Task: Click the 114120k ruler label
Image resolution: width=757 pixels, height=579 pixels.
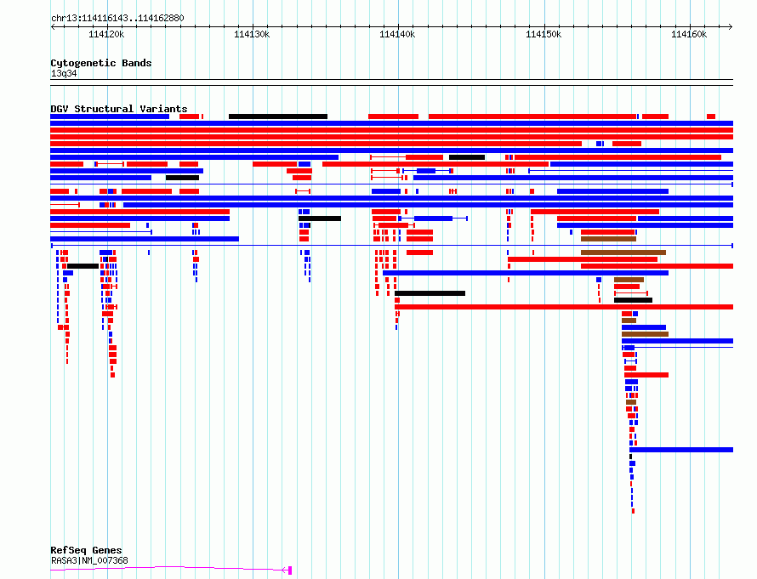Action: (x=106, y=34)
